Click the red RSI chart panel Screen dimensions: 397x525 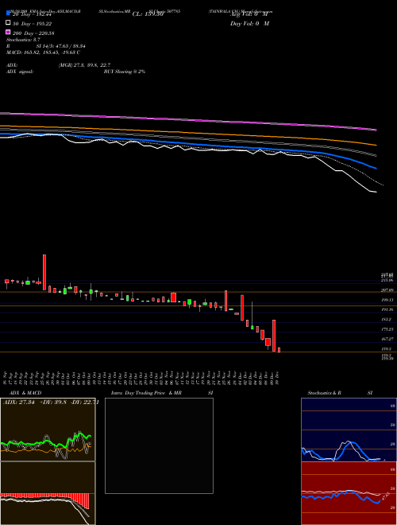click(x=349, y=493)
